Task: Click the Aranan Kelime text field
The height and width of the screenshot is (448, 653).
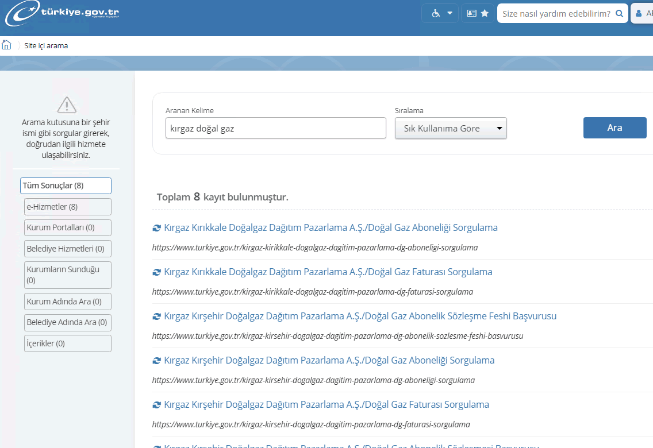Action: (x=275, y=128)
